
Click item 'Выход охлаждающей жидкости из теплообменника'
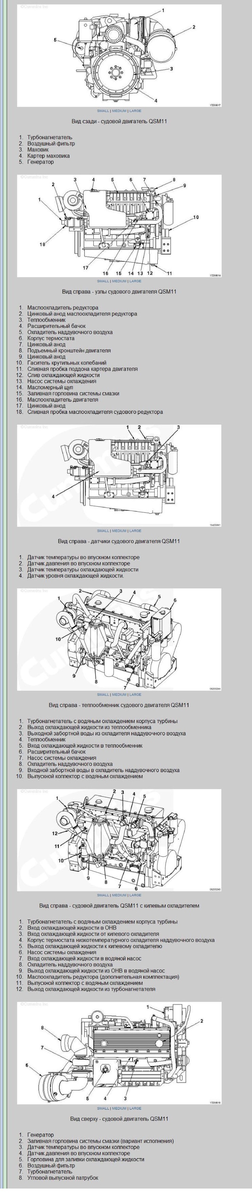tap(89, 728)
